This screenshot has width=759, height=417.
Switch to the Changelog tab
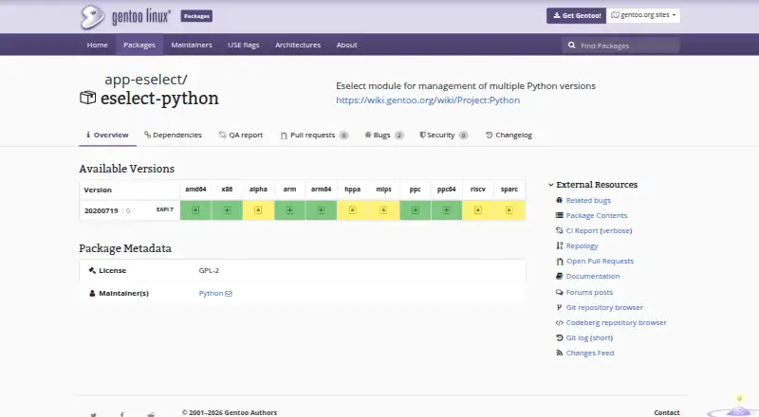pyautogui.click(x=509, y=135)
